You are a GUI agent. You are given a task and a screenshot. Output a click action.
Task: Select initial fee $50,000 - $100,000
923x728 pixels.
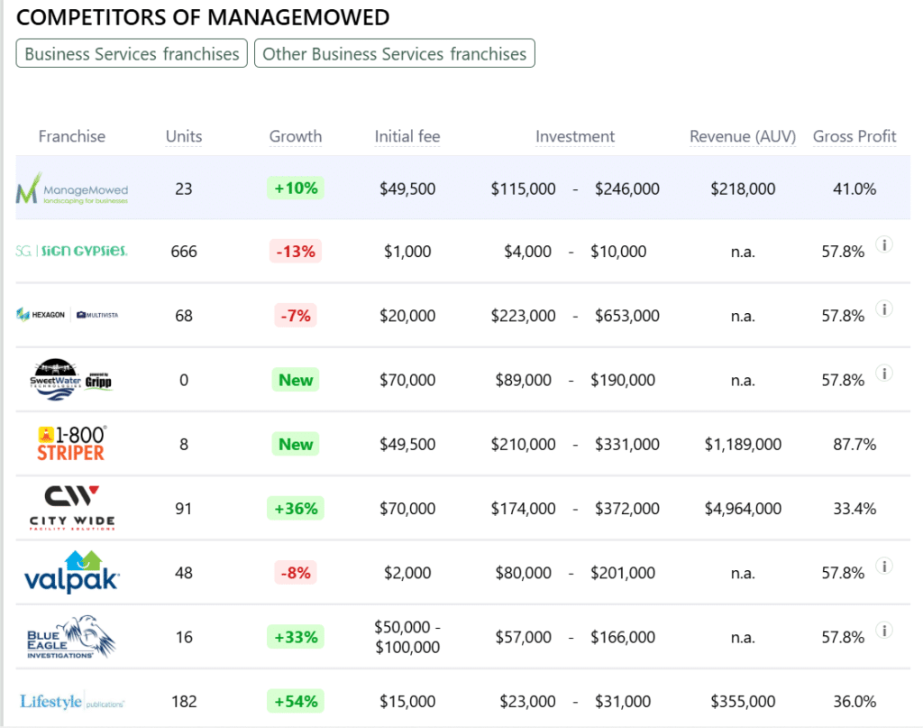407,637
